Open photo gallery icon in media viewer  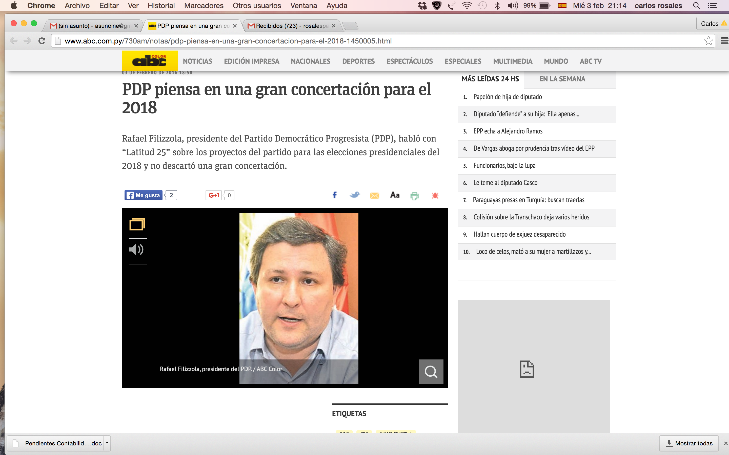pos(137,224)
